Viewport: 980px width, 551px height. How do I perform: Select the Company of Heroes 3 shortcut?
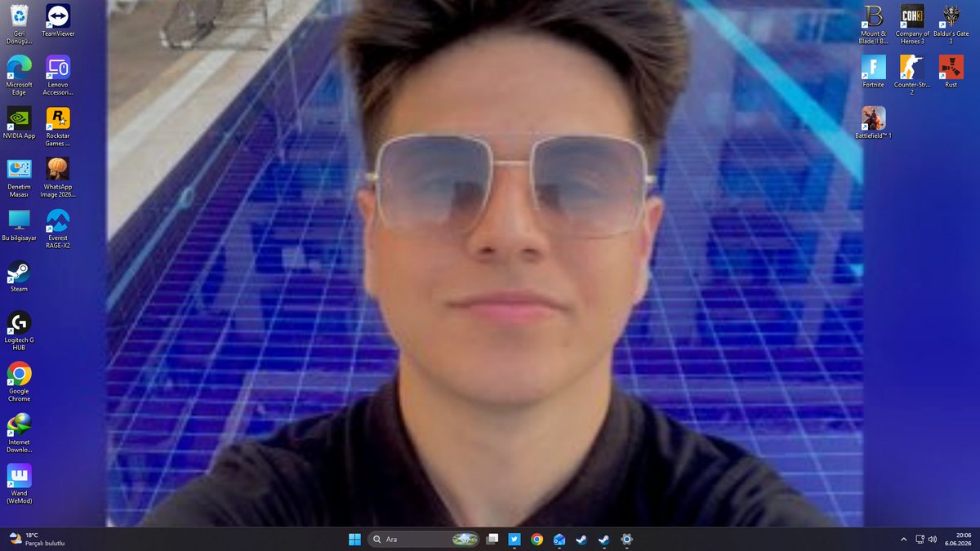coord(912,24)
